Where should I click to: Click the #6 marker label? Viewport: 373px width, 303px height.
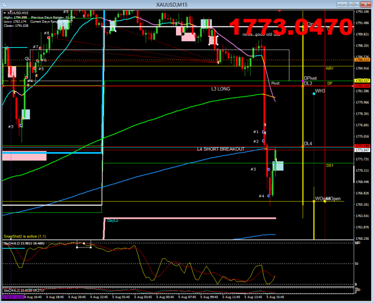(x=44, y=60)
